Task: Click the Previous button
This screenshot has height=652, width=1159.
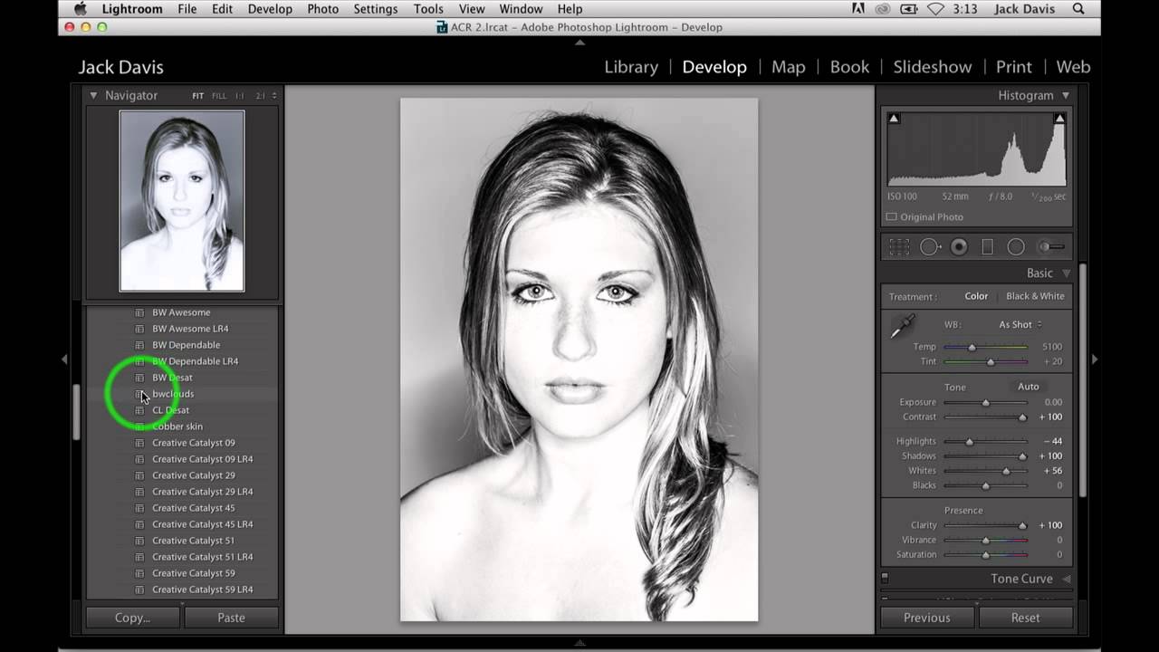Action: (x=926, y=618)
